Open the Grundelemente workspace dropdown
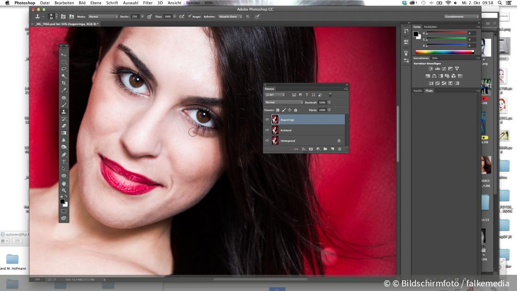 (x=461, y=17)
